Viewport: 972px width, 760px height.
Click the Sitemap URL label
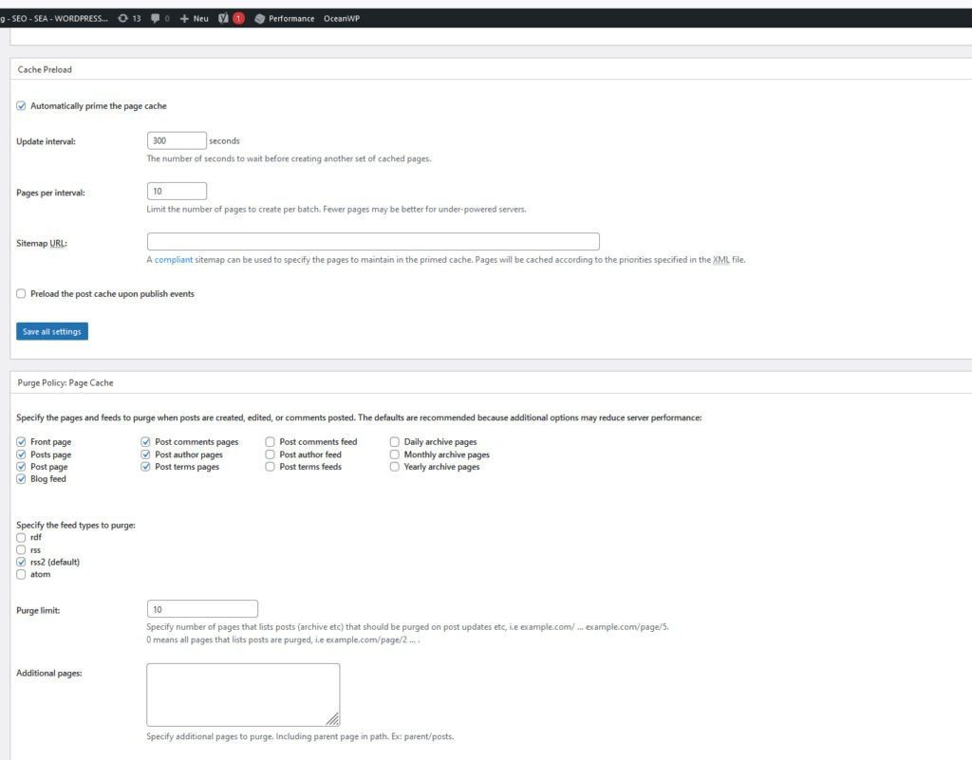(x=42, y=244)
